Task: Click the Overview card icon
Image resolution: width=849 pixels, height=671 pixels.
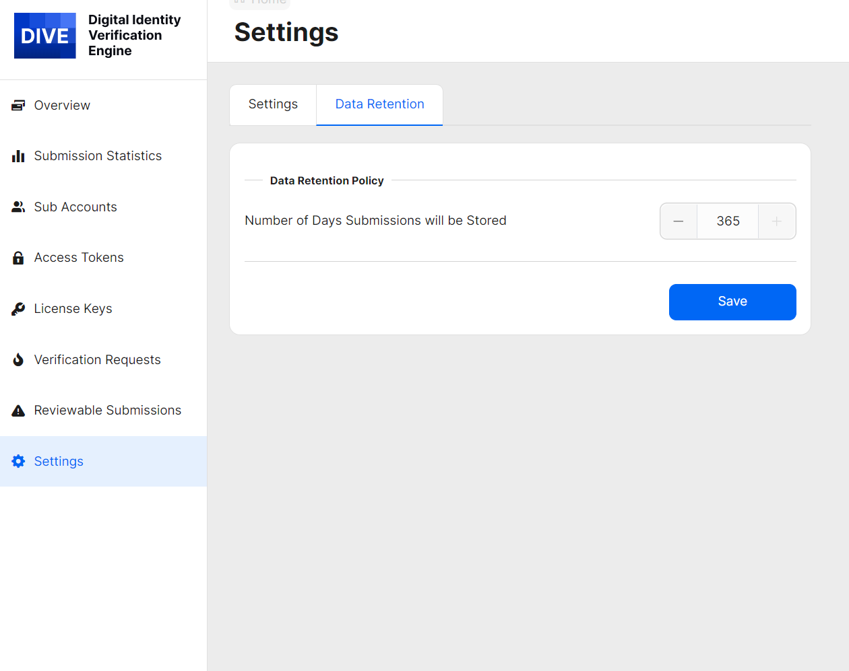Action: click(x=18, y=105)
